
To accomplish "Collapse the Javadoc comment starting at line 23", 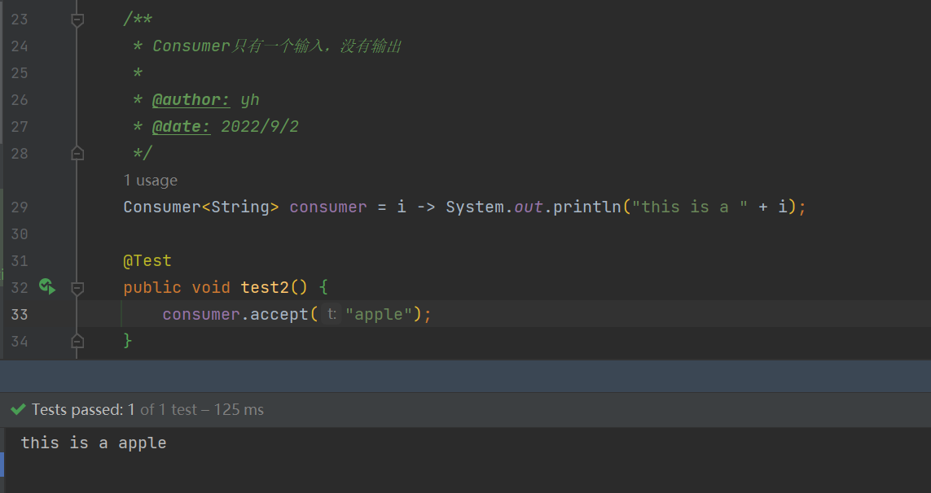I will 77,20.
